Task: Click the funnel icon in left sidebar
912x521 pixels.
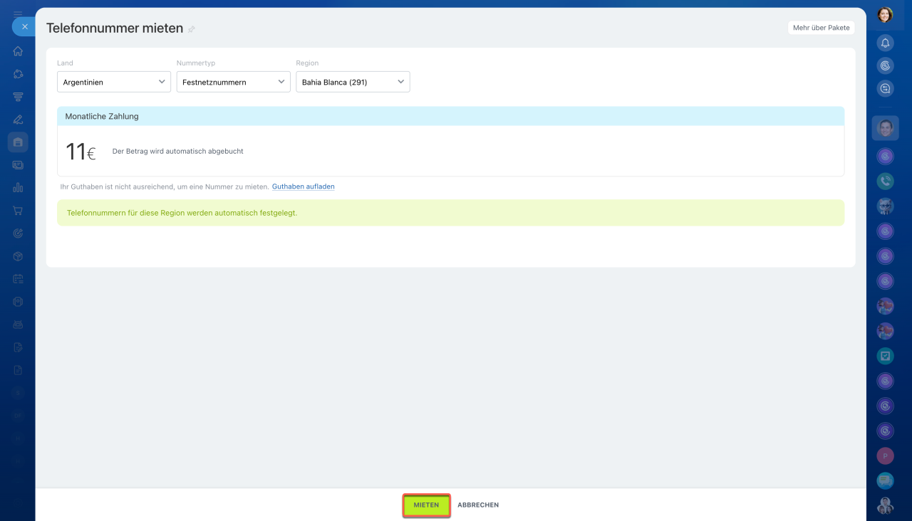Action: pos(18,97)
